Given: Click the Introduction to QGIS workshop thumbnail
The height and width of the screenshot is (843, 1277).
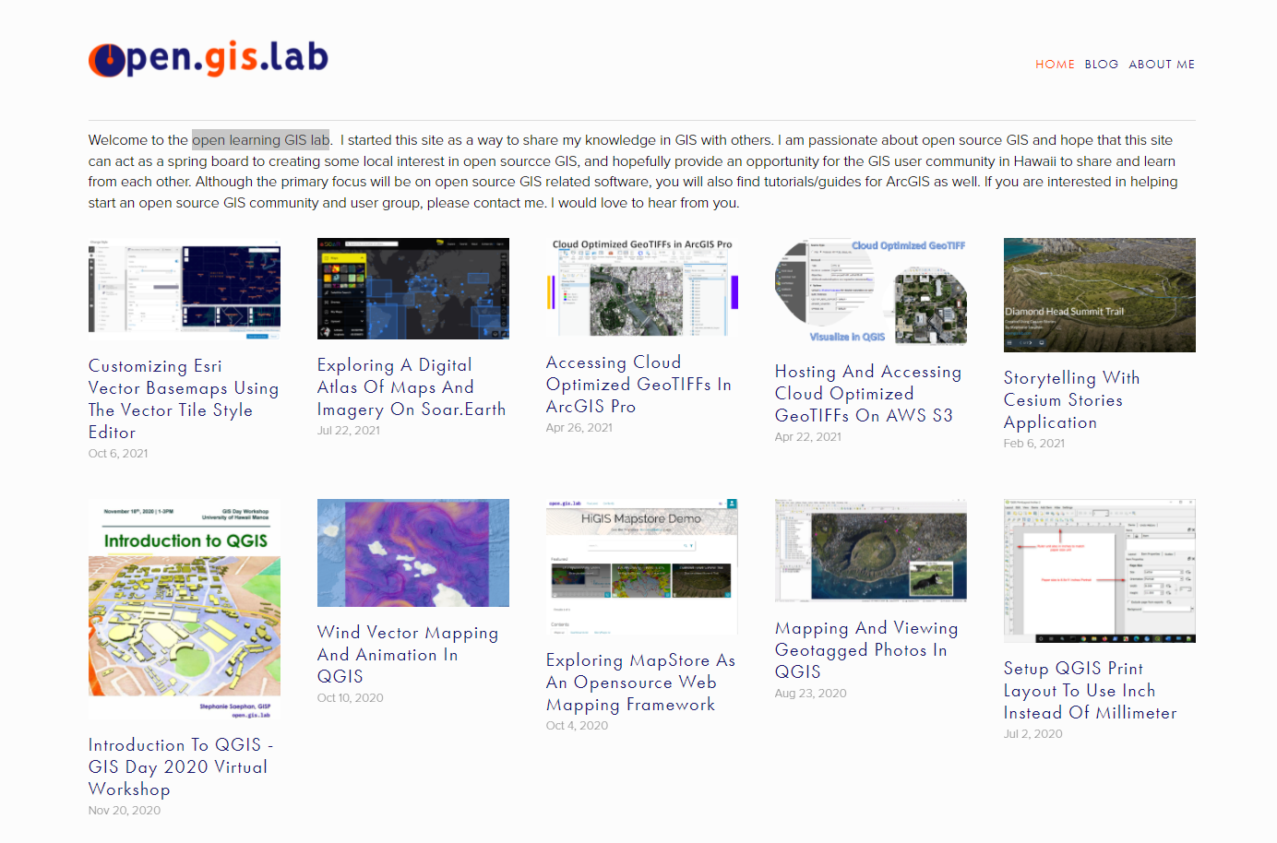Looking at the screenshot, I should point(185,610).
